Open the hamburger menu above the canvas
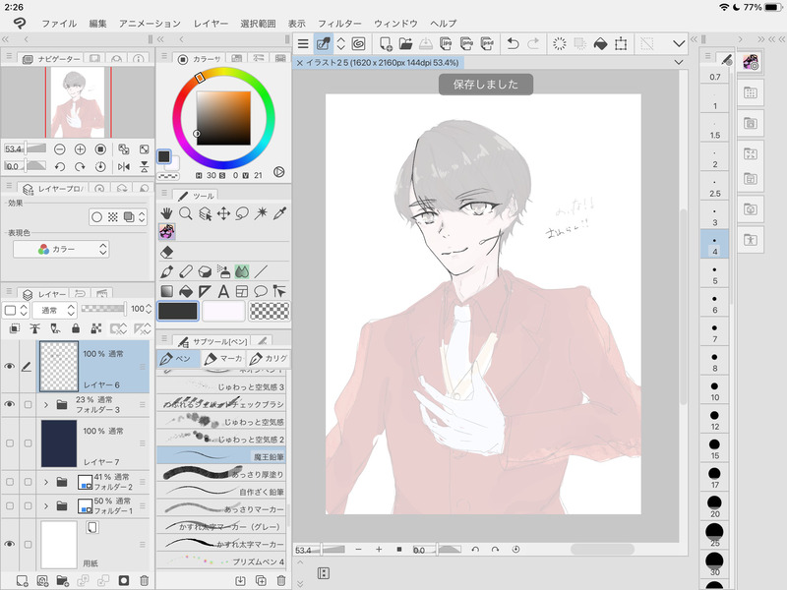The height and width of the screenshot is (590, 787). point(303,43)
